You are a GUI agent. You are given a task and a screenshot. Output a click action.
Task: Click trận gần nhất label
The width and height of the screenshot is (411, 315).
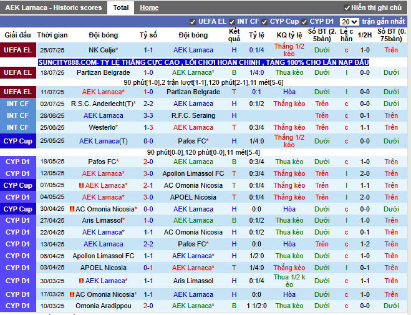tap(384, 21)
